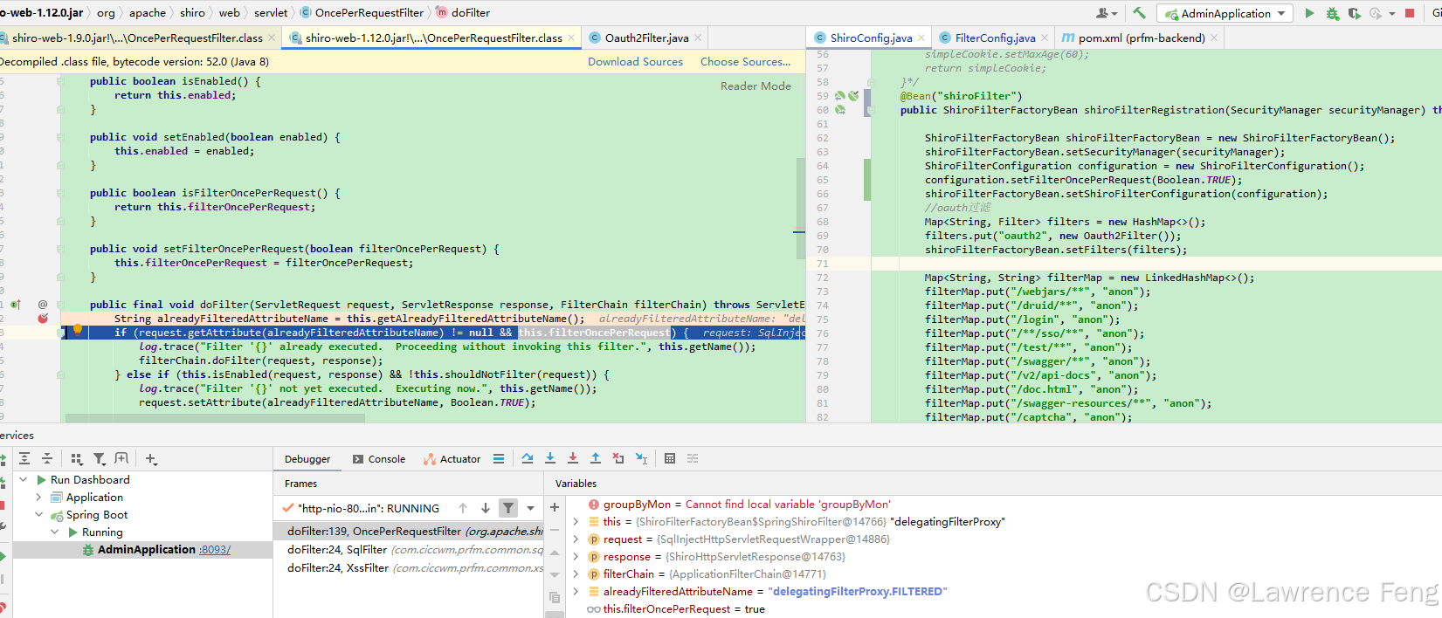The width and height of the screenshot is (1442, 618).
Task: Click the red Force Step Into icon
Action: click(573, 458)
